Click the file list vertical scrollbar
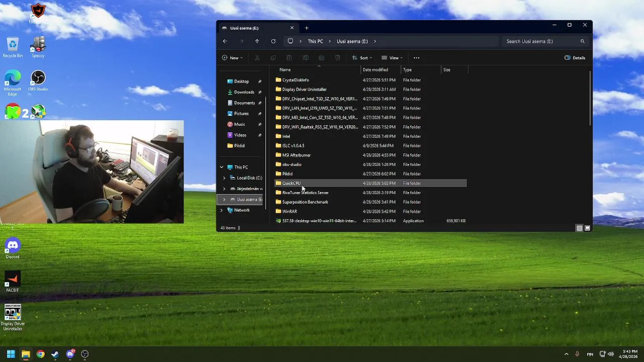Screen dimensions: 644x362 [590, 99]
